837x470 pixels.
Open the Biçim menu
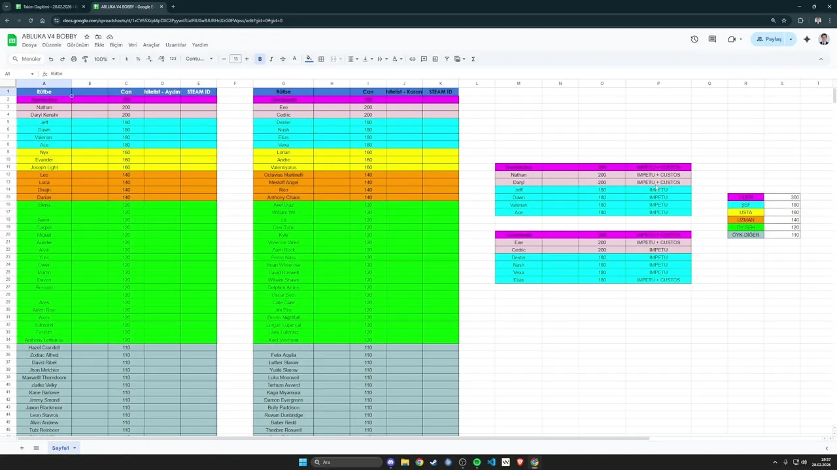click(x=116, y=45)
